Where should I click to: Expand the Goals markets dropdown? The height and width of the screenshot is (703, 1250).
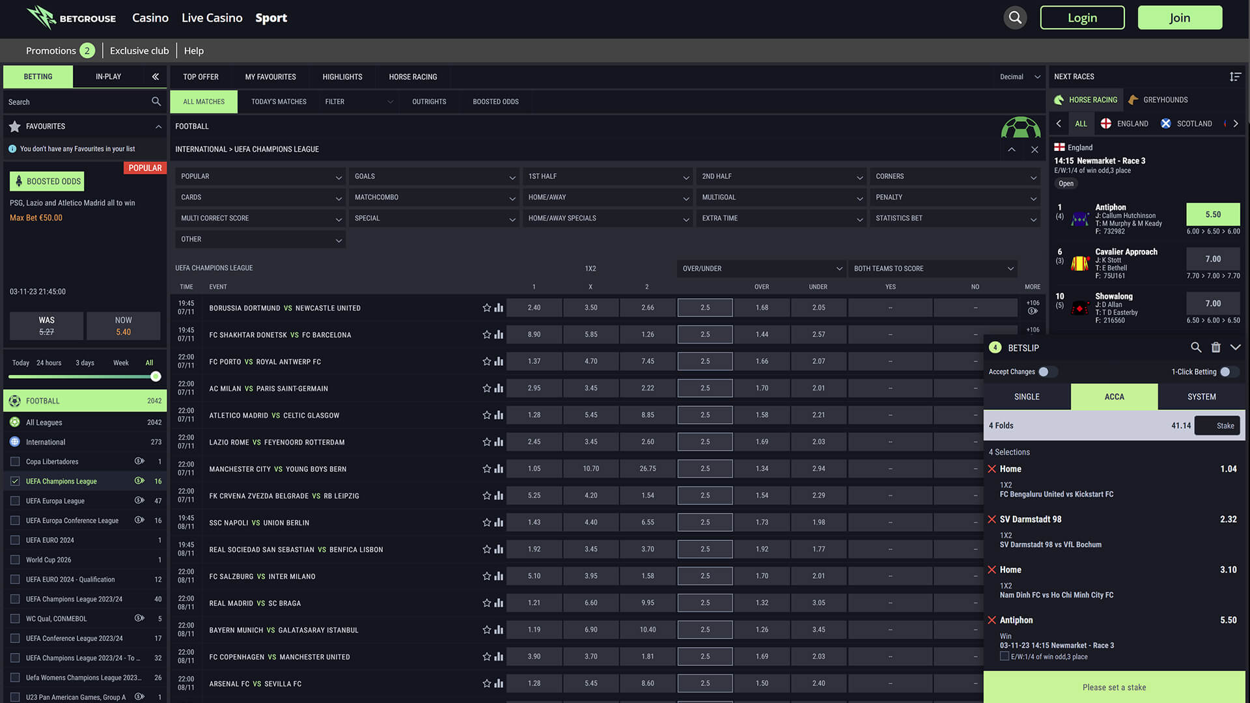[x=434, y=176]
